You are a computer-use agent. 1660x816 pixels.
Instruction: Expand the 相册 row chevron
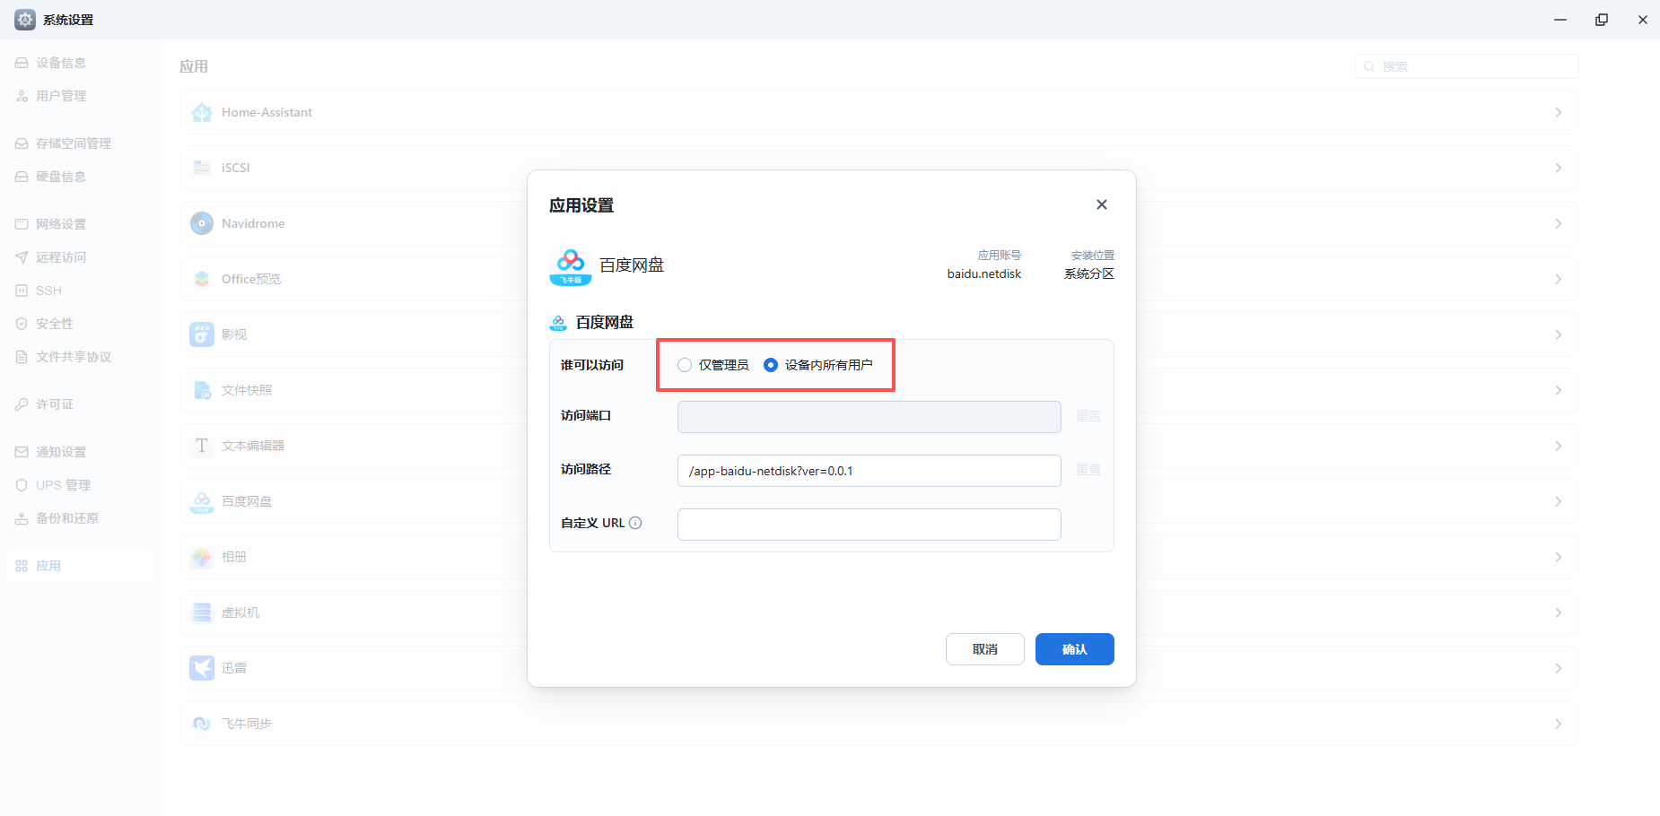(1559, 557)
